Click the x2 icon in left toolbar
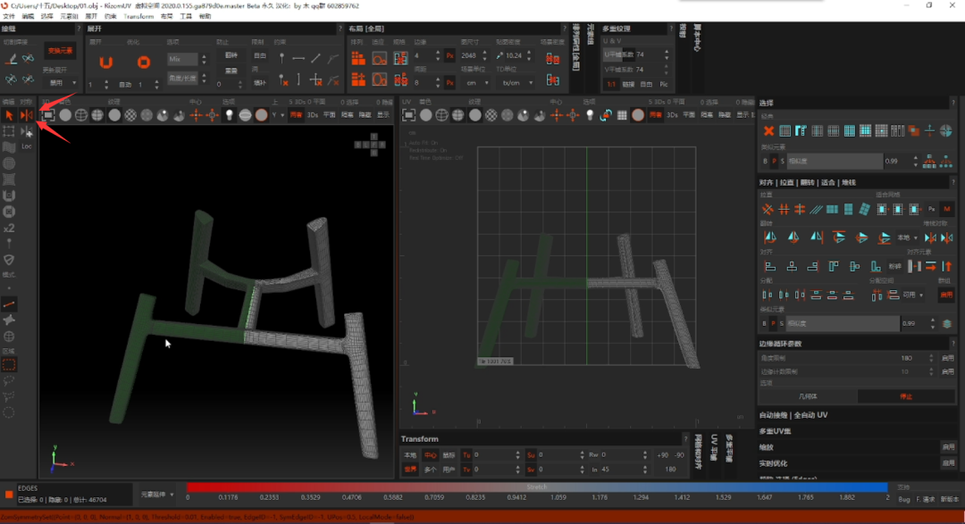 (x=9, y=229)
